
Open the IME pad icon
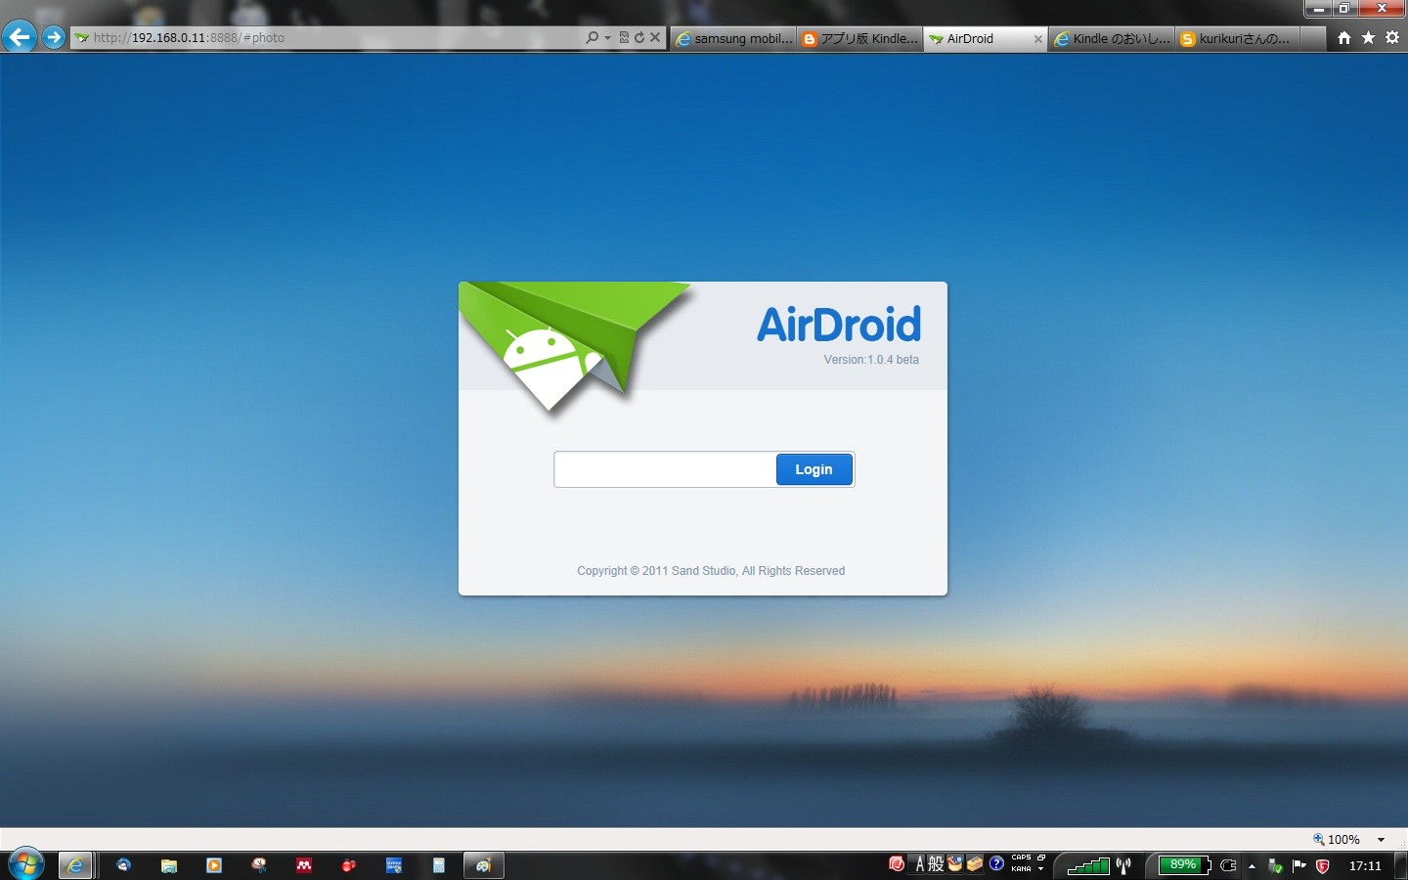tap(955, 863)
